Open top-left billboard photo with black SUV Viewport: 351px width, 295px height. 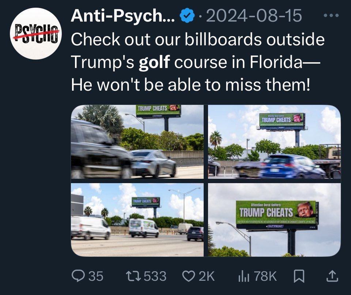137,142
